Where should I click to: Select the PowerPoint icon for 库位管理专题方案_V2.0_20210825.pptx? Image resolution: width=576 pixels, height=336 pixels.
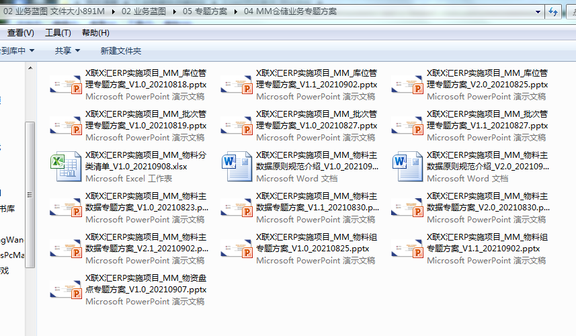click(407, 85)
